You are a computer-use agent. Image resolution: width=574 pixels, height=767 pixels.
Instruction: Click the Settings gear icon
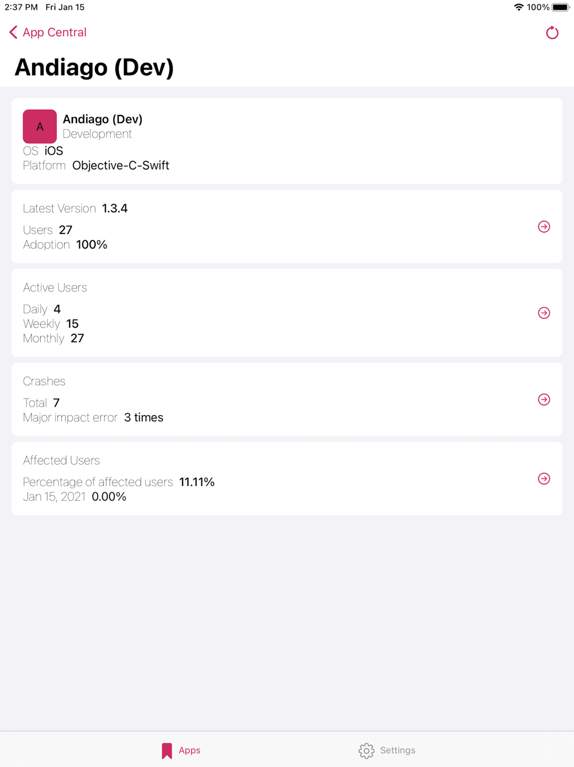pos(366,750)
